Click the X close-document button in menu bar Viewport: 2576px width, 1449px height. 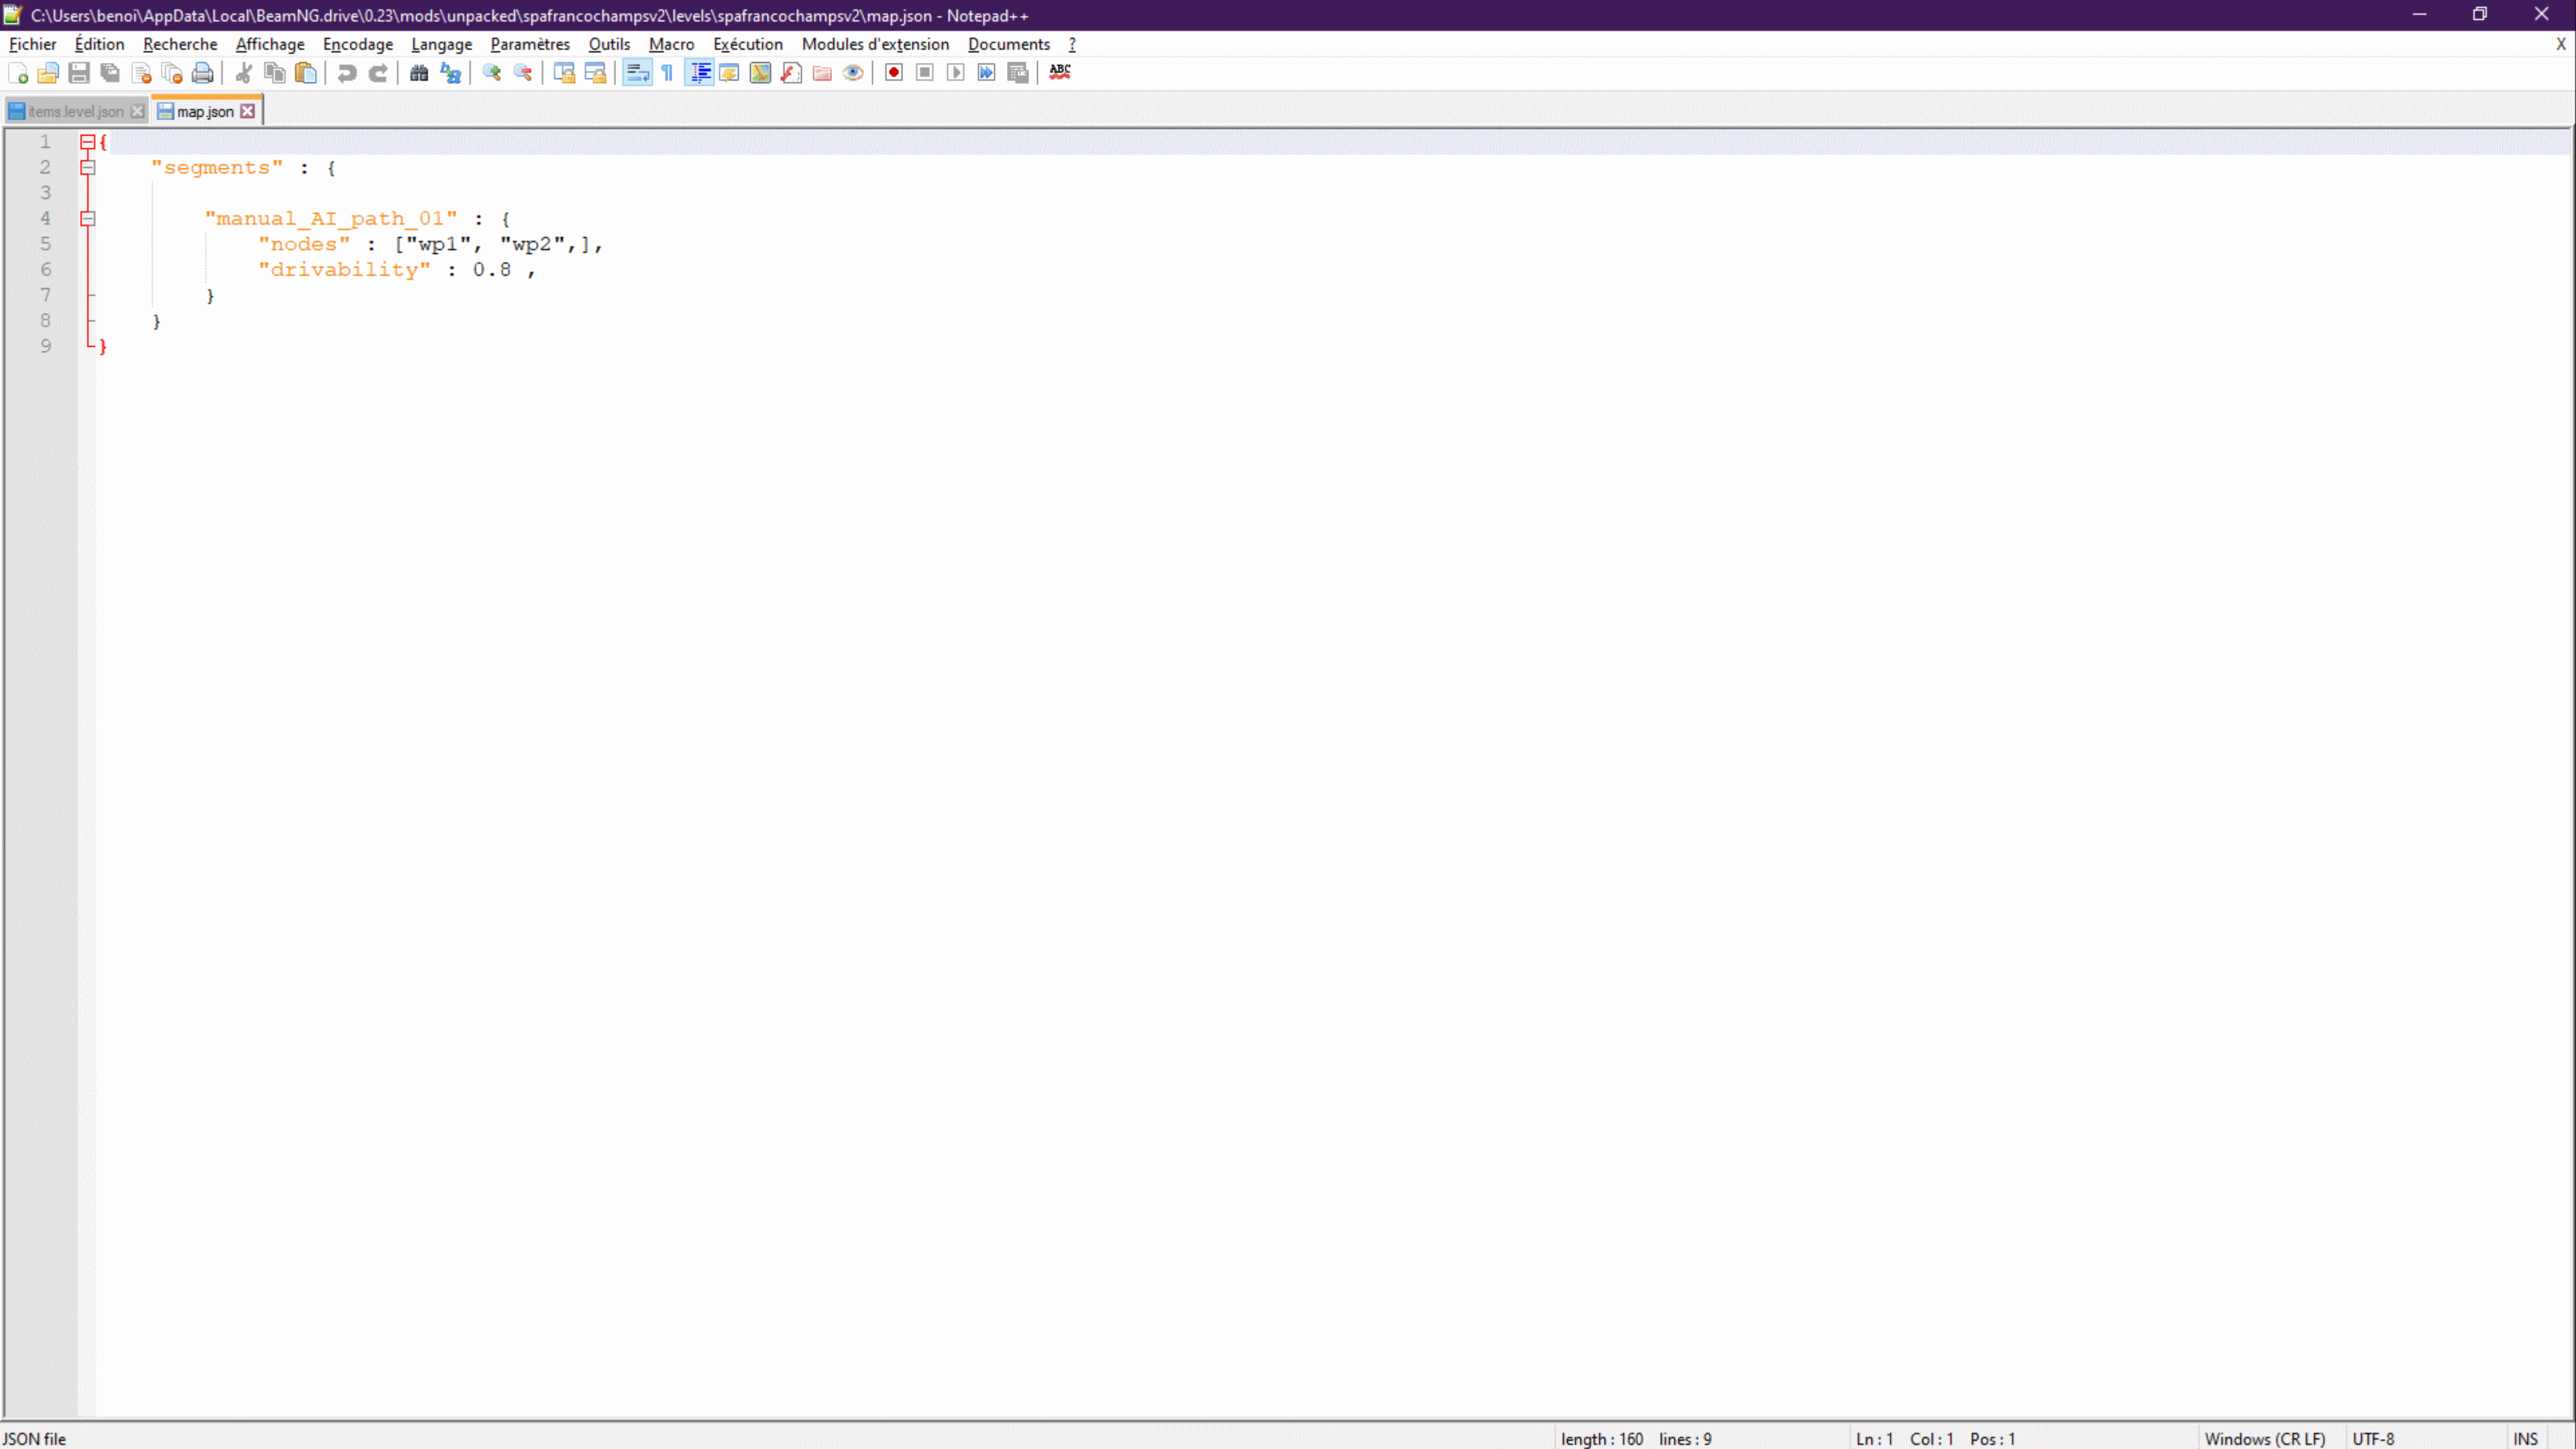2560,44
